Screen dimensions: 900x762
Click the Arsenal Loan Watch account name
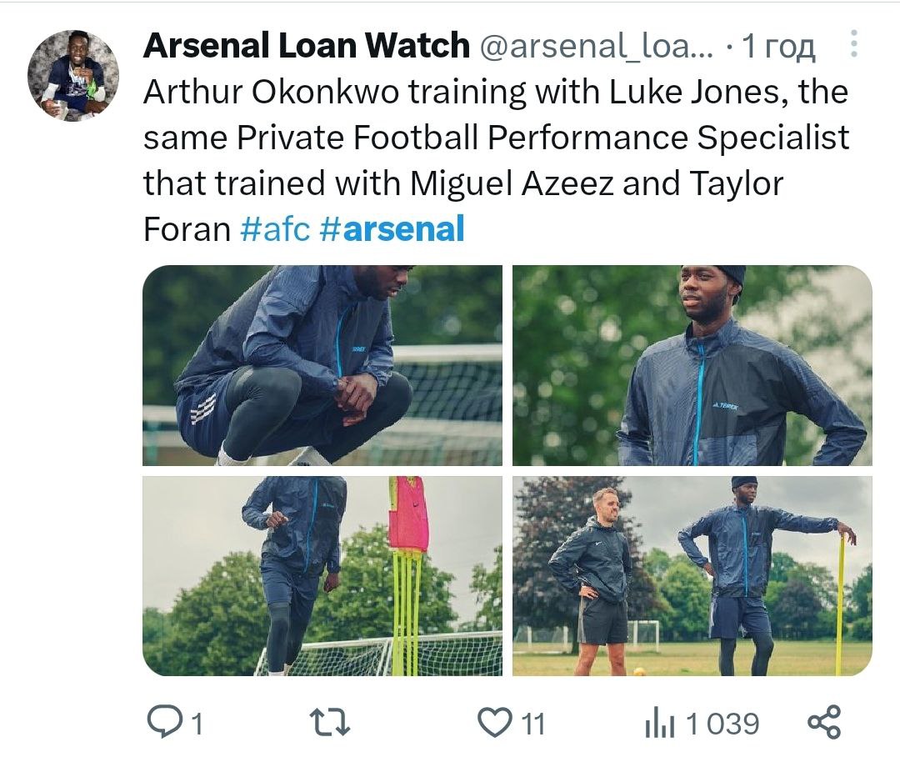tap(306, 46)
